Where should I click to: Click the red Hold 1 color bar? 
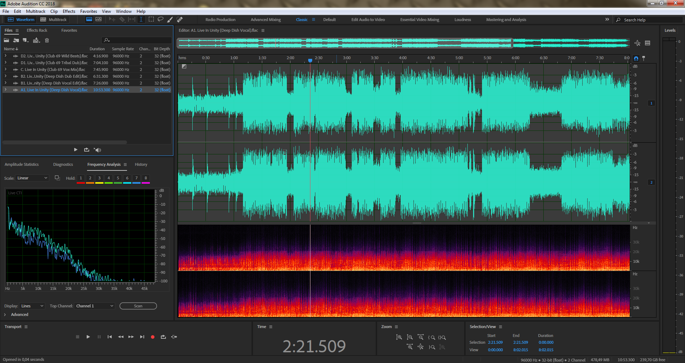pyautogui.click(x=81, y=183)
